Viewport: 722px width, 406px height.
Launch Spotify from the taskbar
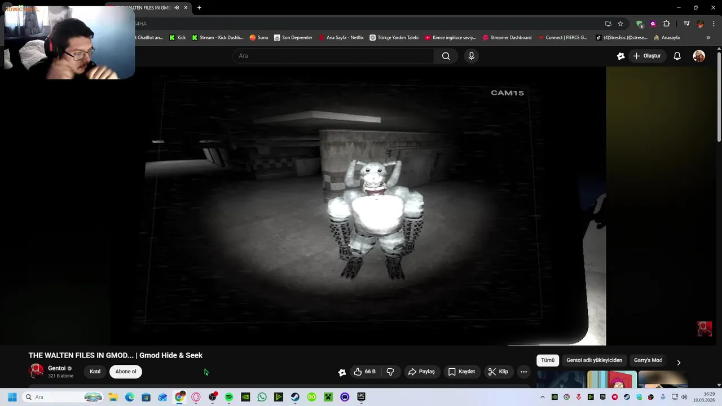229,397
